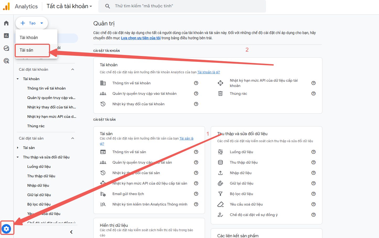
Task: Open the Admin gear icon
Action: click(x=7, y=229)
